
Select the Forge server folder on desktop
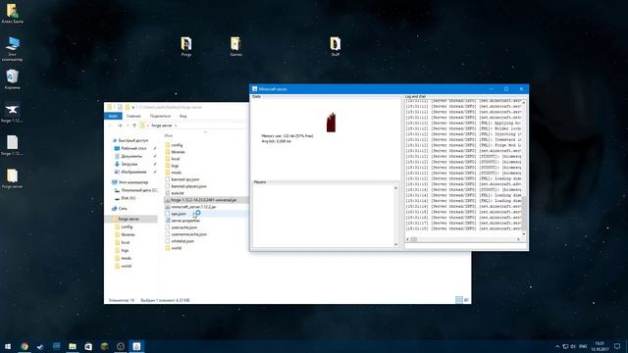[x=12, y=178]
